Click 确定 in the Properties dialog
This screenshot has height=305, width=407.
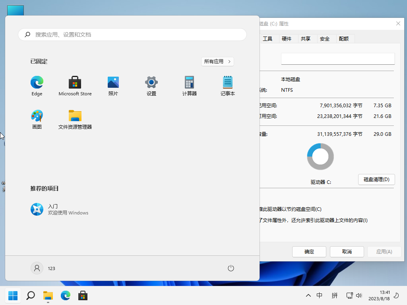[309, 251]
